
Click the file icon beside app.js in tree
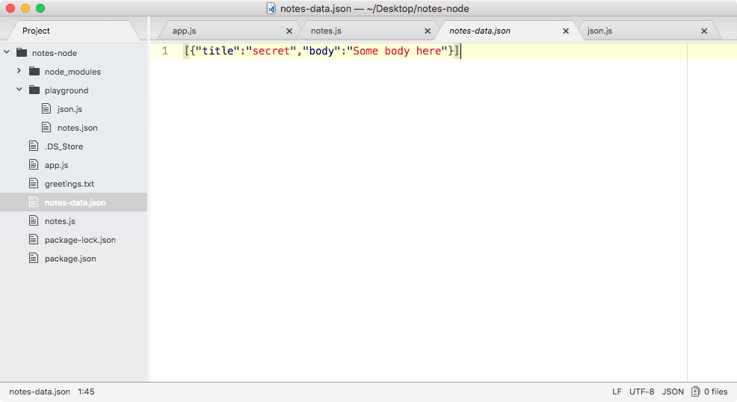(x=34, y=164)
